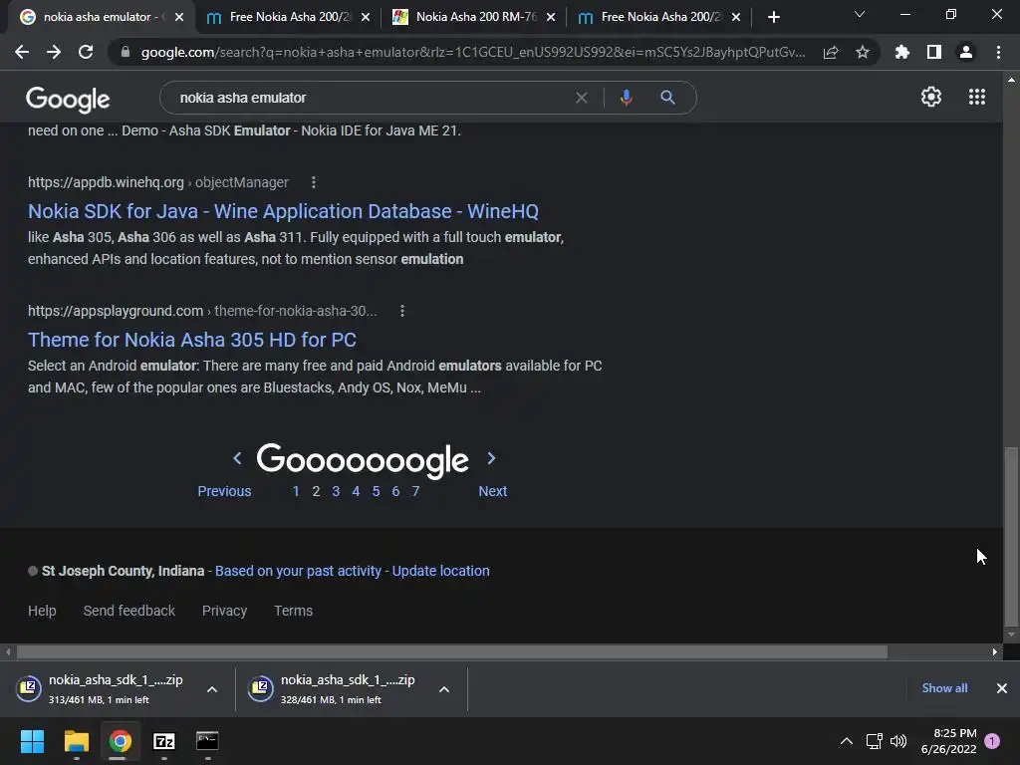Screen dimensions: 1020x765
Task: Open the command prompt taskbar icon
Action: tap(207, 741)
